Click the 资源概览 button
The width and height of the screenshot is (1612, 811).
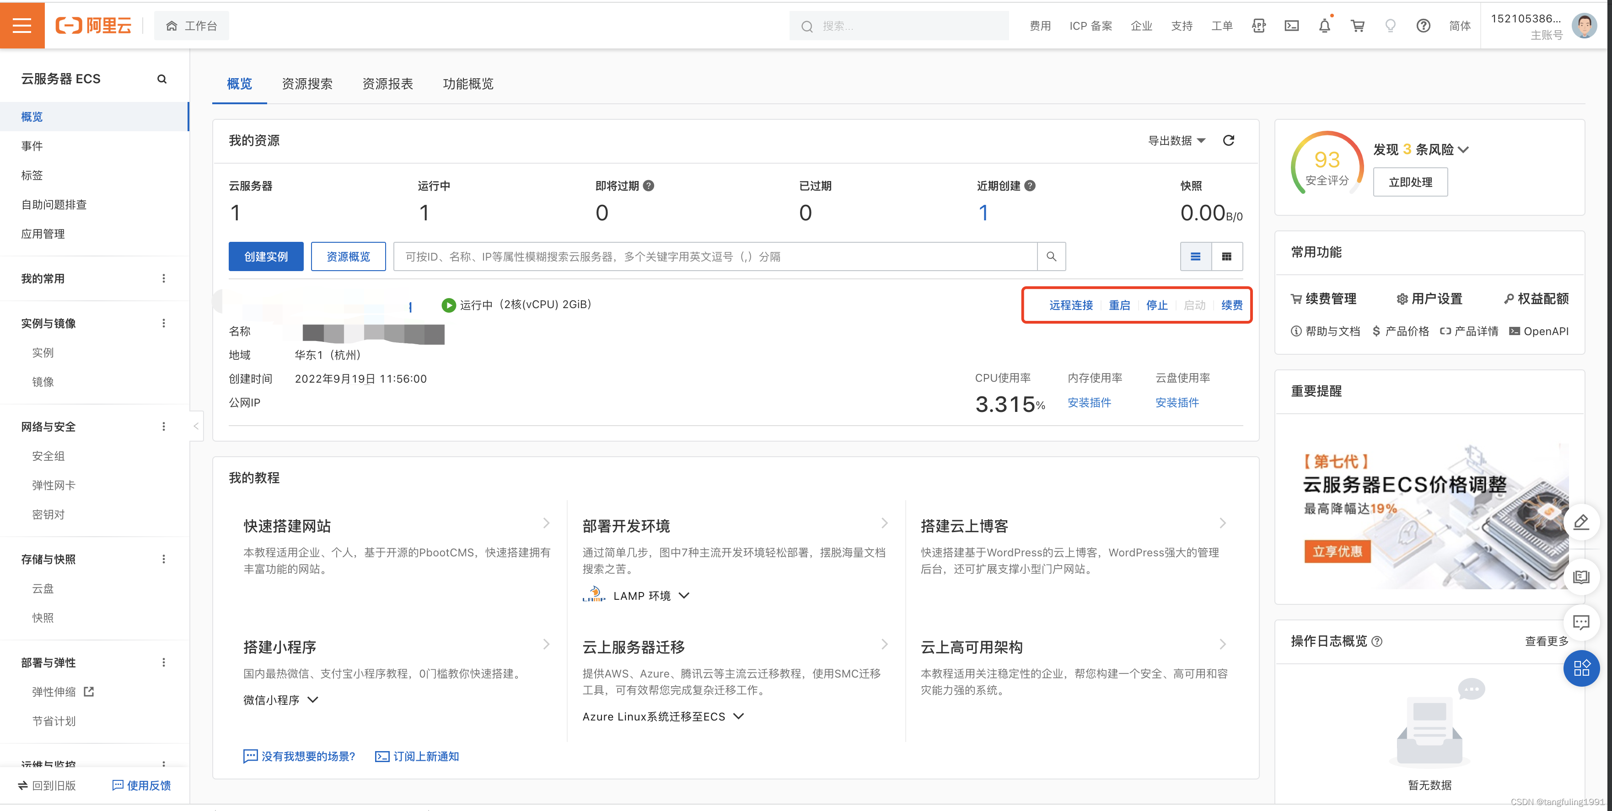pos(348,256)
